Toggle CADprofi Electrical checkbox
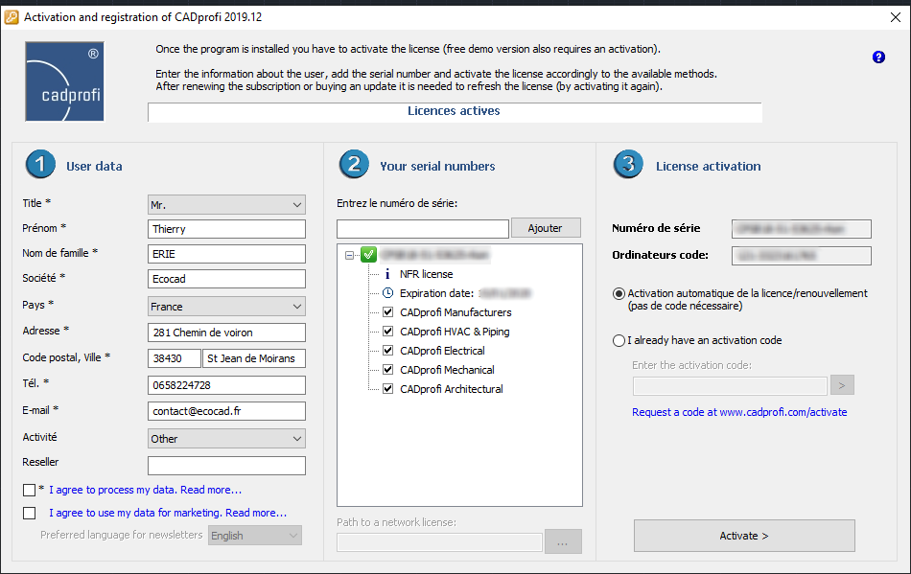Viewport: 911px width, 574px height. pos(388,351)
